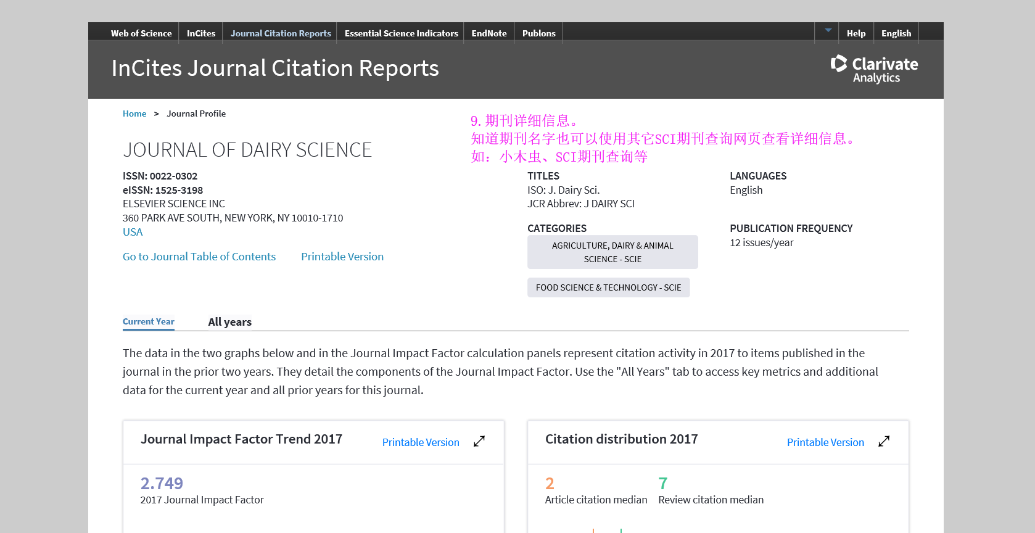Click the ISO: J. Dairy Sci. title
The height and width of the screenshot is (533, 1035).
pyautogui.click(x=564, y=190)
